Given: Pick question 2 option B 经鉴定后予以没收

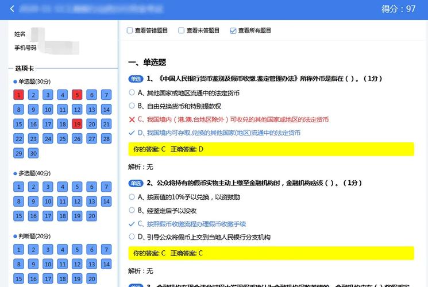Looking at the screenshot, I should pos(132,210).
